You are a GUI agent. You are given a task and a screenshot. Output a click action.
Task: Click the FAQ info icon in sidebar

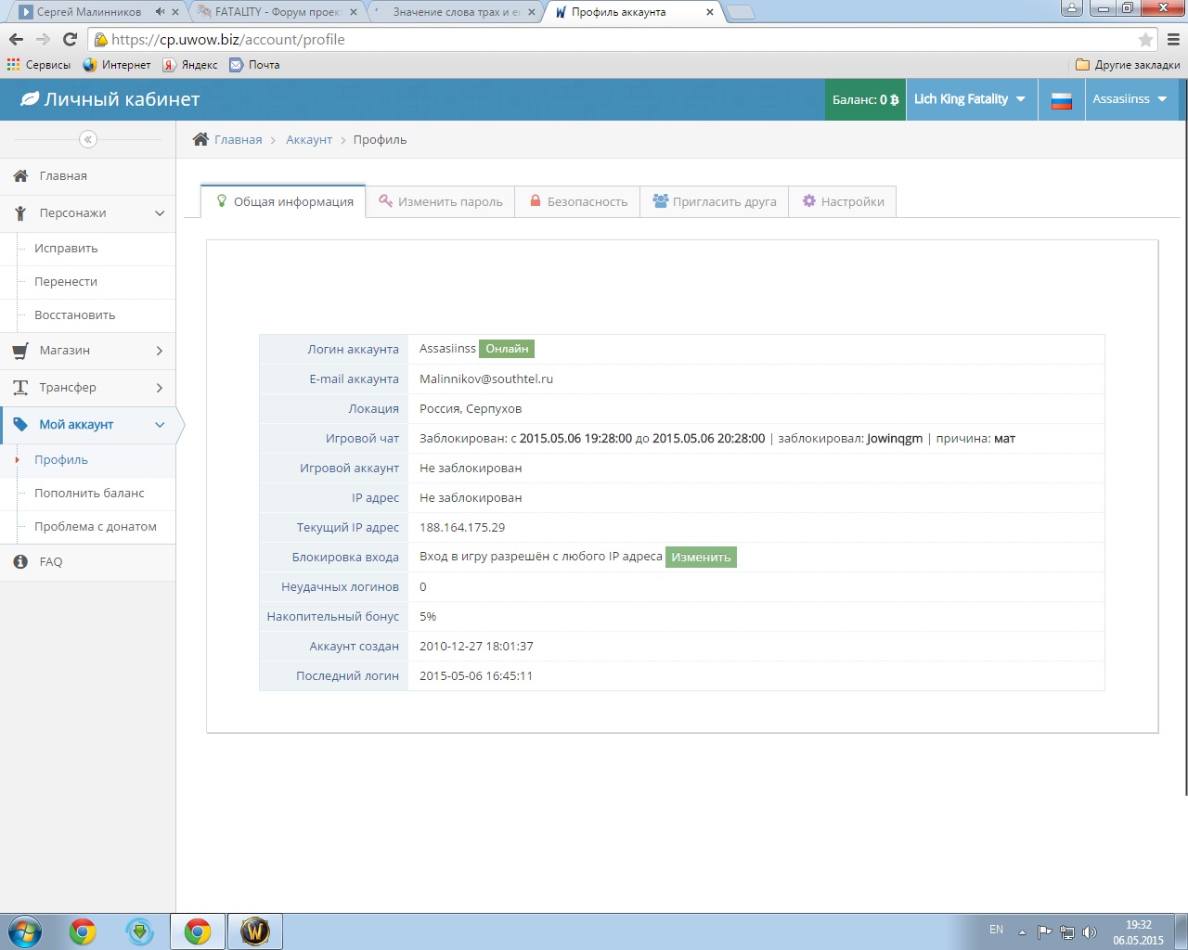pos(20,561)
